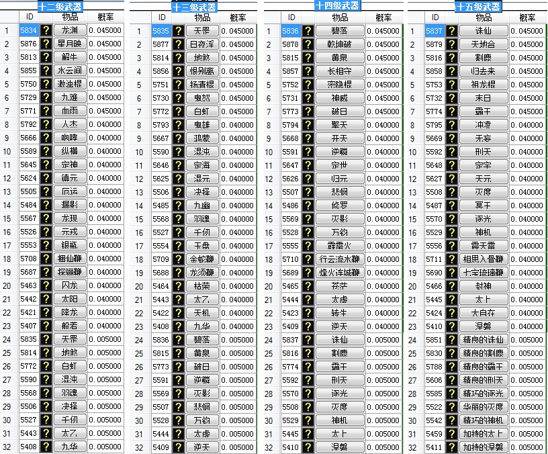Open the 激浊棍 item button

point(70,84)
